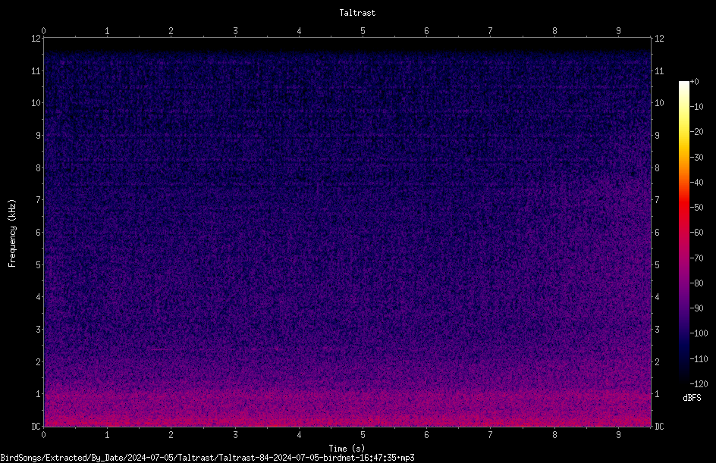Click the -50 colorbar label
Screen dimensions: 716x463
(696, 208)
